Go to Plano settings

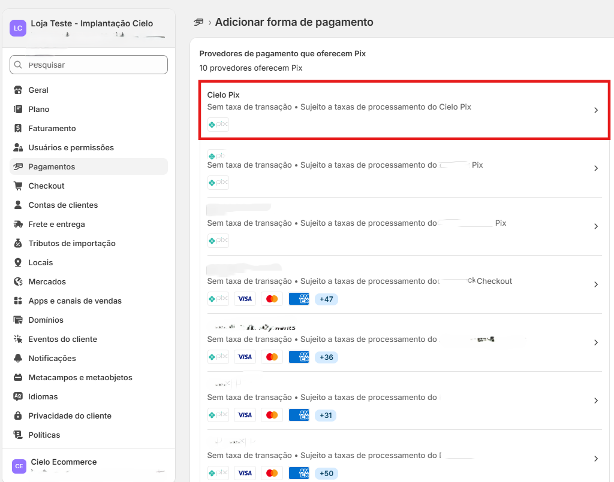coord(89,109)
